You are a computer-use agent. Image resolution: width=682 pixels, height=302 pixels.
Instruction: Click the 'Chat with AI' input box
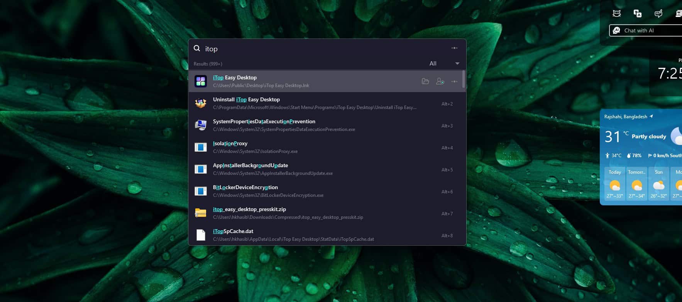coord(646,30)
